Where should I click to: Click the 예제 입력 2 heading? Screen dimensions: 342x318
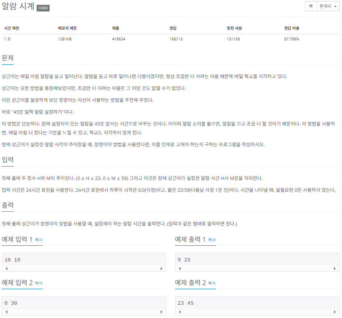pos(17,283)
